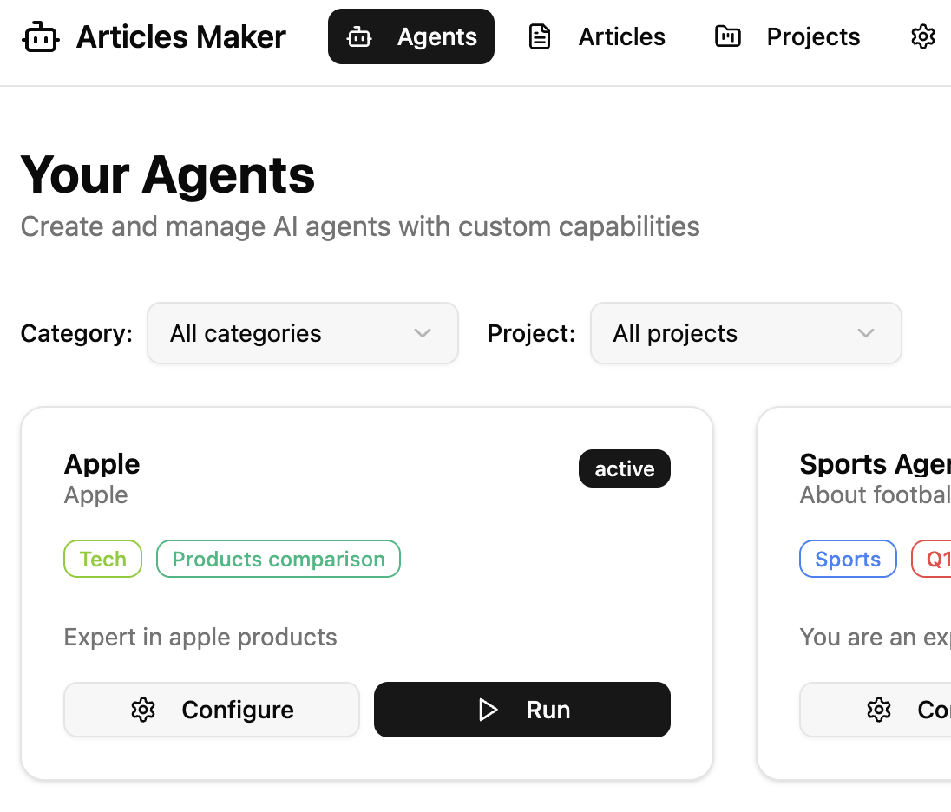The width and height of the screenshot is (951, 812).
Task: Click the folder icon next to Projects
Action: [727, 36]
